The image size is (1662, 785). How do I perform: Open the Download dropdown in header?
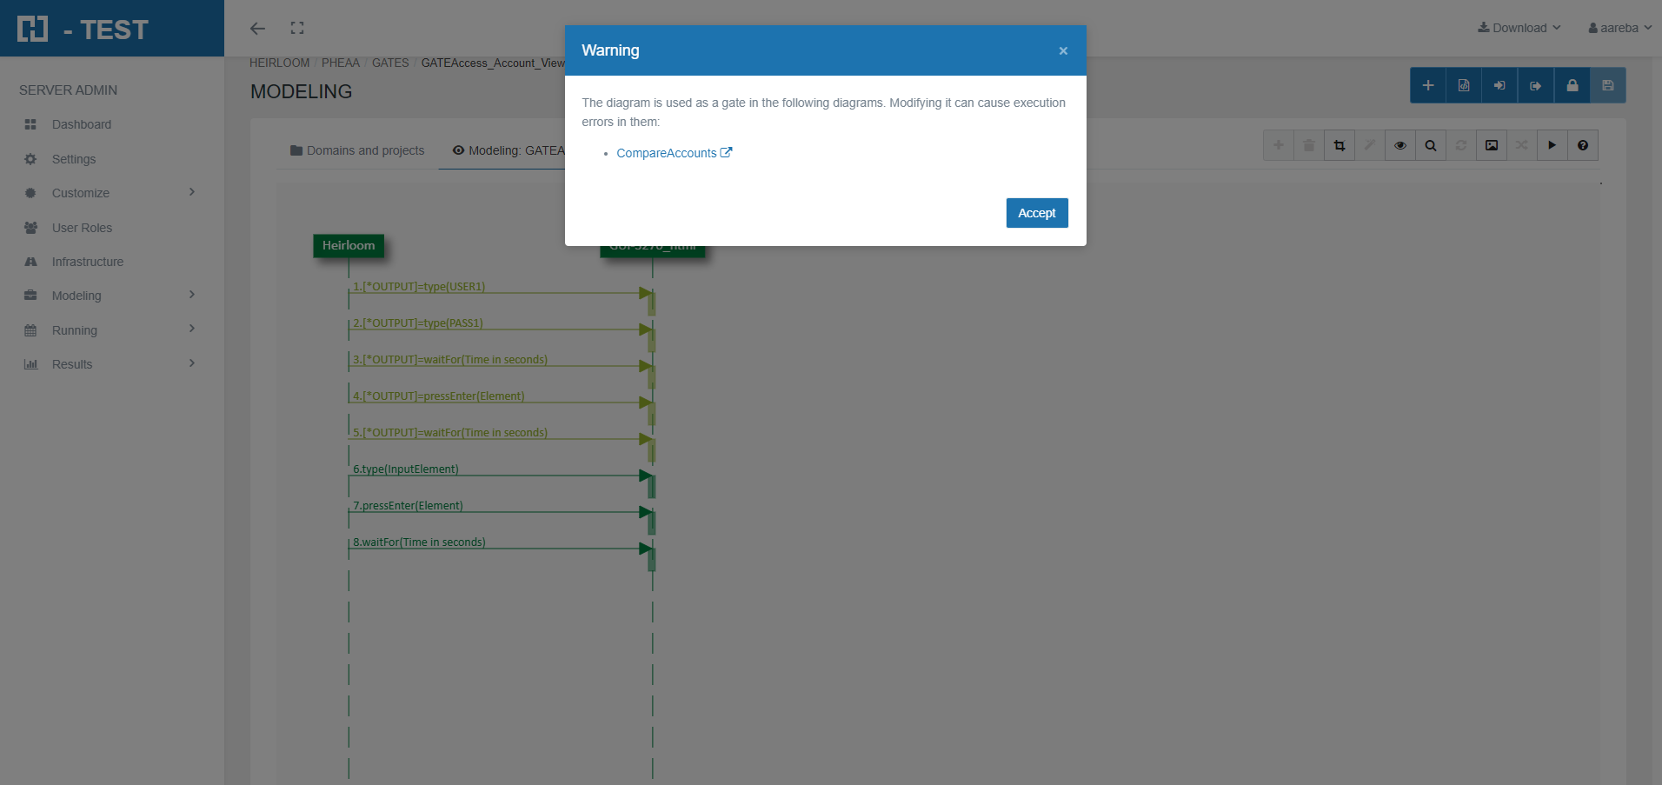point(1519,28)
